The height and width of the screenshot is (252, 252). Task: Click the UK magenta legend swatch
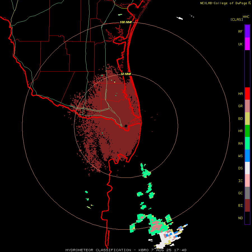click(247, 44)
